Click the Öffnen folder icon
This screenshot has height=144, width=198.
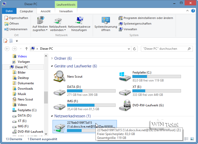(x=6, y=24)
